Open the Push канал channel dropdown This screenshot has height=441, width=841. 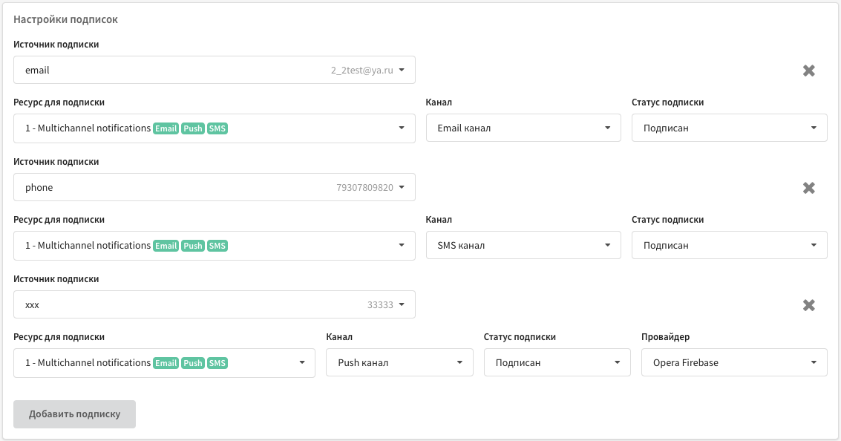coord(399,362)
